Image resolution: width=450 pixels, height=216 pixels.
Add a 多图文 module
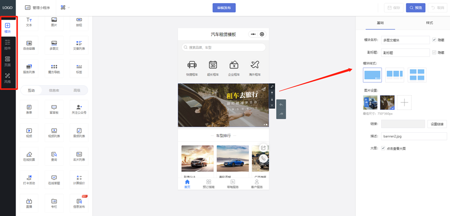(x=54, y=45)
